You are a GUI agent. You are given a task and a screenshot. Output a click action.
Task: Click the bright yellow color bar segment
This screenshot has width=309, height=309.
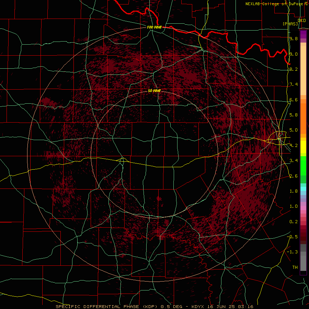coord(303,147)
